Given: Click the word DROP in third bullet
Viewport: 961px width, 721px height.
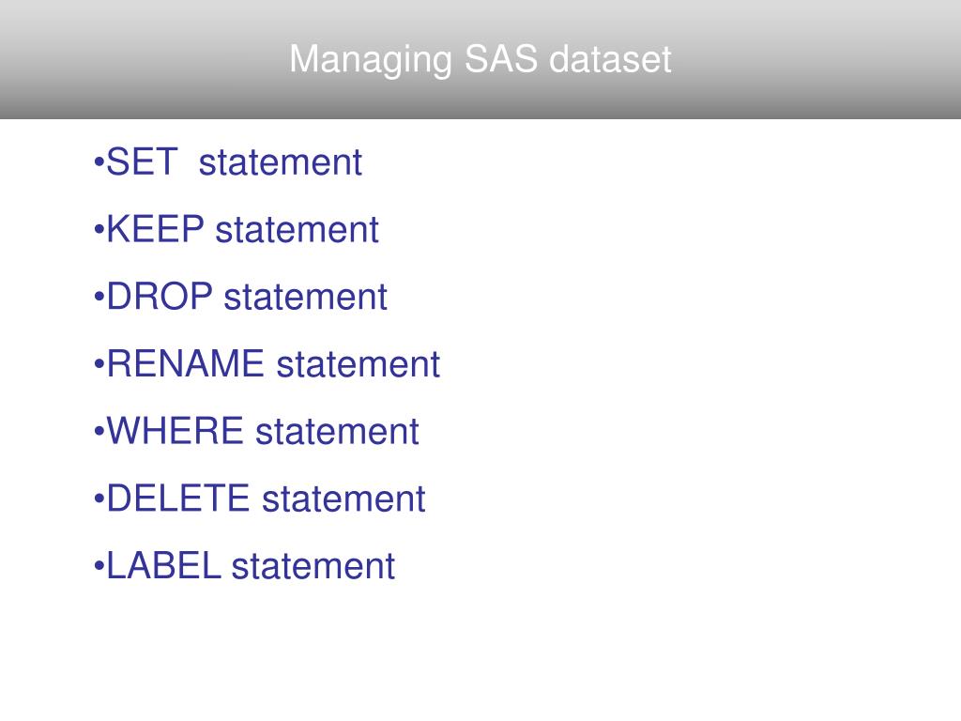Looking at the screenshot, I should (160, 297).
